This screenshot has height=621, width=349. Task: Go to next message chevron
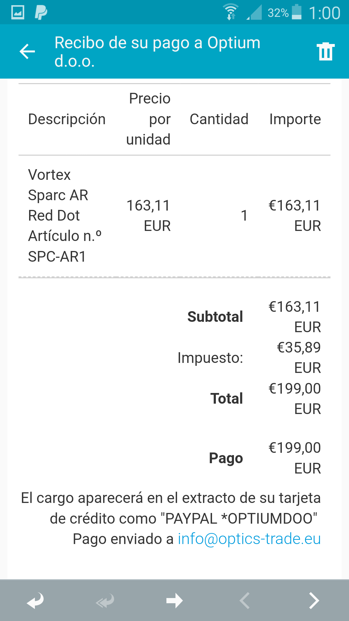(314, 601)
